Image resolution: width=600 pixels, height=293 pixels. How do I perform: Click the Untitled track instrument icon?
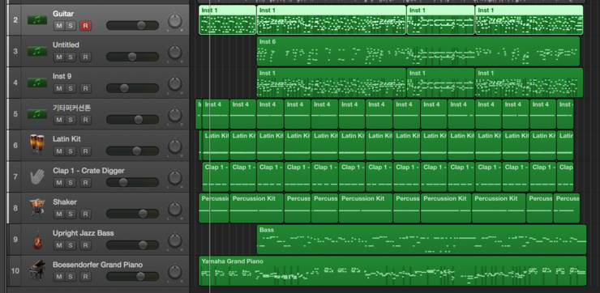(x=37, y=51)
